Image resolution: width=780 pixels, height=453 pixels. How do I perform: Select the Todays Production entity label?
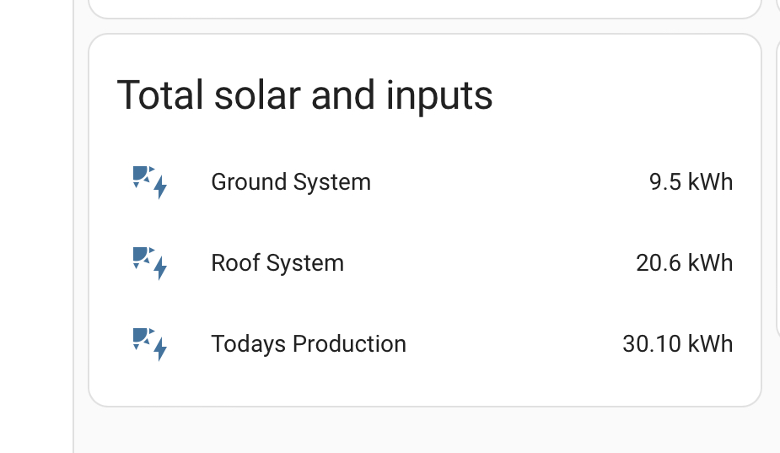pyautogui.click(x=309, y=344)
